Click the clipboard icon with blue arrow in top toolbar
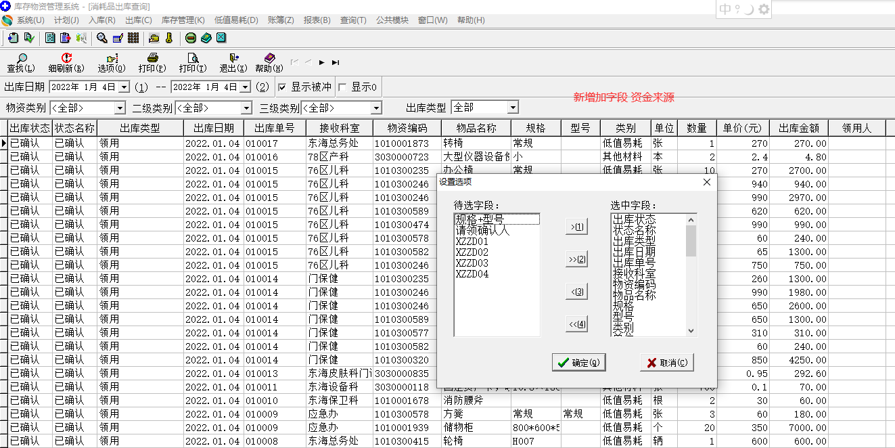895x448 pixels. click(13, 38)
